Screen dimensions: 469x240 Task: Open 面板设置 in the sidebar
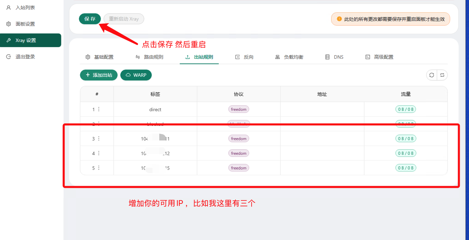25,24
